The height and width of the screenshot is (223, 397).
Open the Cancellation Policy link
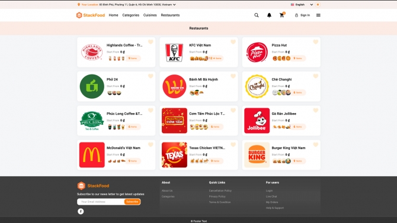220,190
